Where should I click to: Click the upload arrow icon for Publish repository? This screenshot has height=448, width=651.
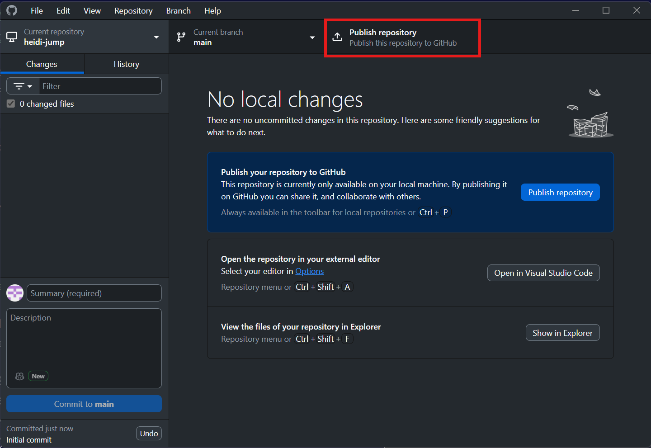[337, 37]
